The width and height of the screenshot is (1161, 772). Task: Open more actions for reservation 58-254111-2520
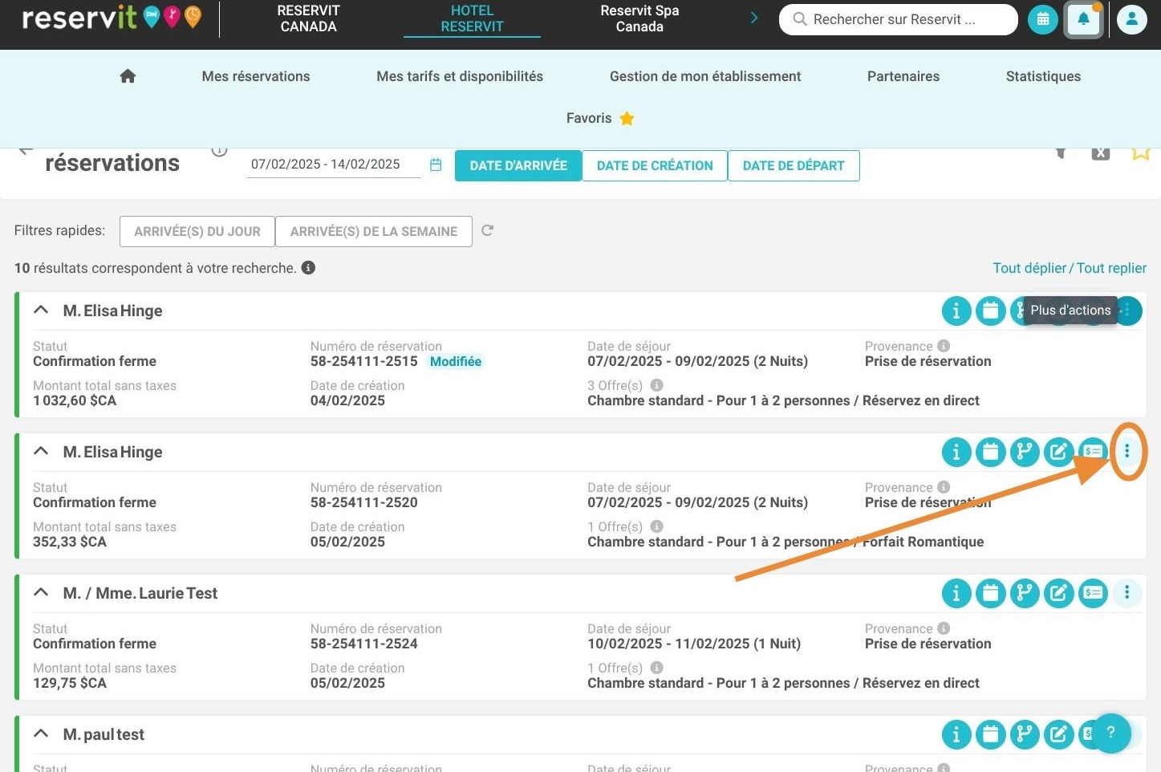click(x=1127, y=451)
